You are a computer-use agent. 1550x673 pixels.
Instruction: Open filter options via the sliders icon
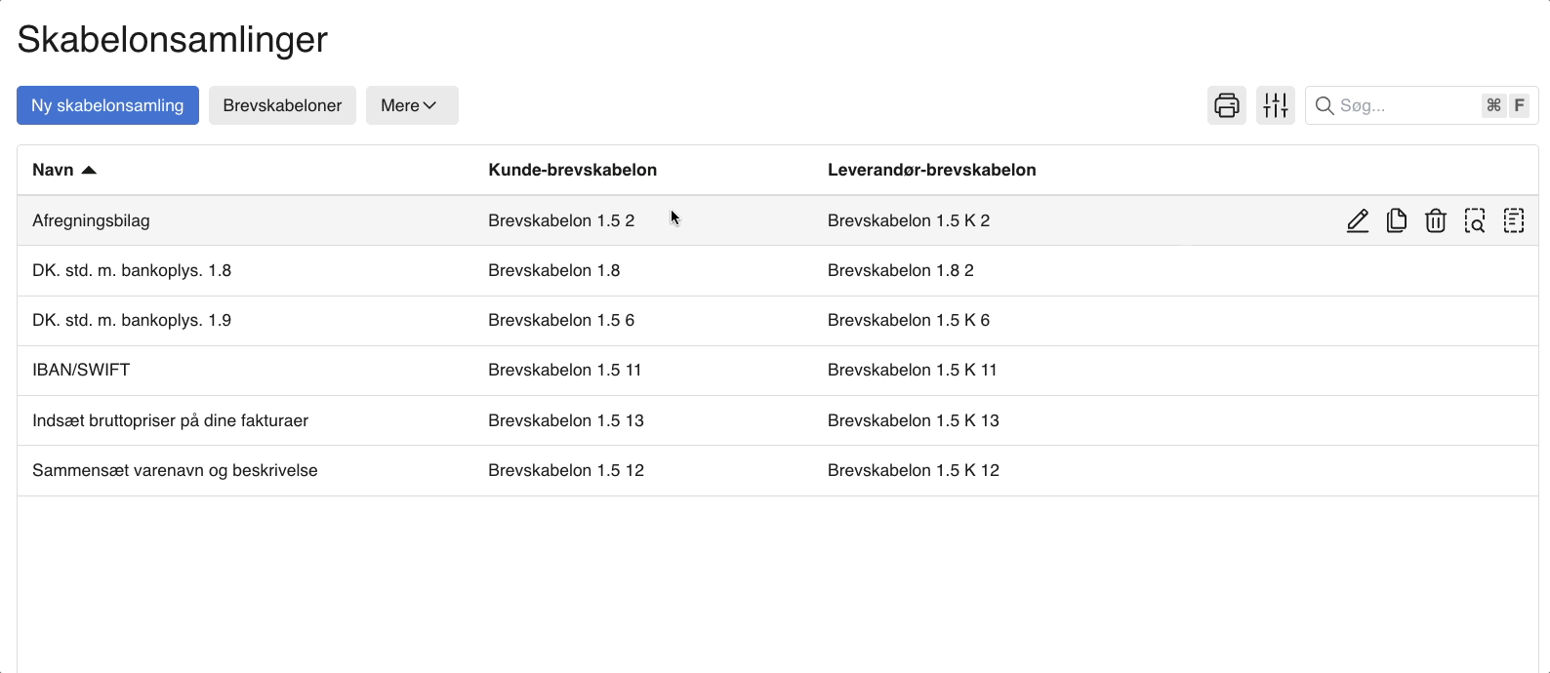(1275, 104)
